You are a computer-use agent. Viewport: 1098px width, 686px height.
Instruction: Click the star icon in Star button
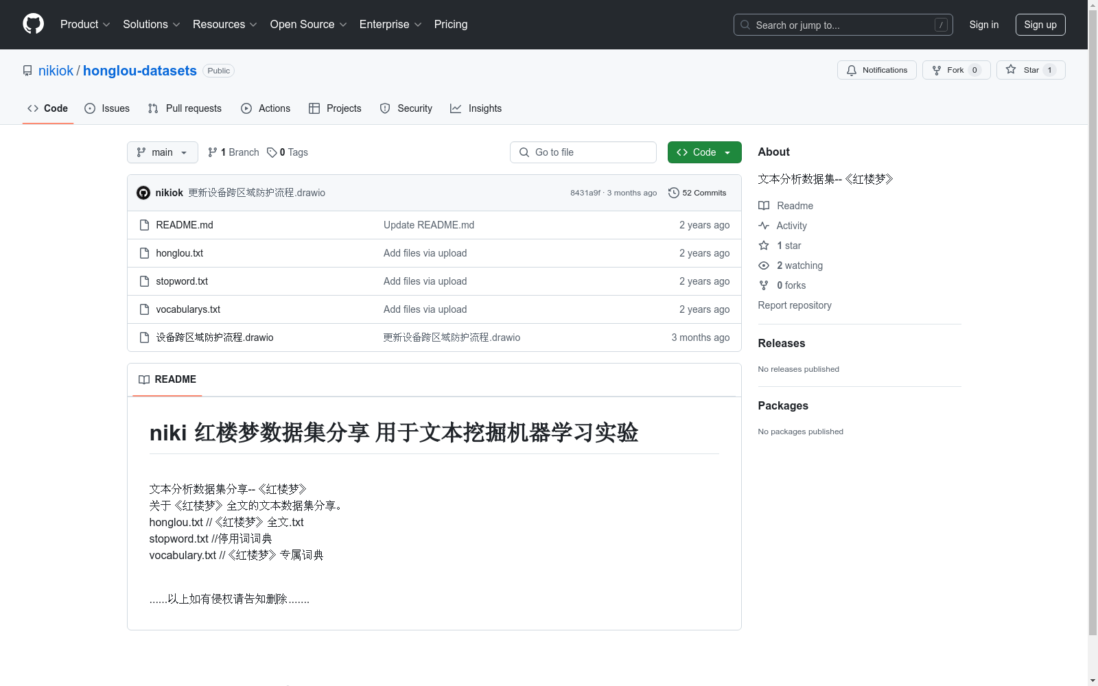point(1011,69)
